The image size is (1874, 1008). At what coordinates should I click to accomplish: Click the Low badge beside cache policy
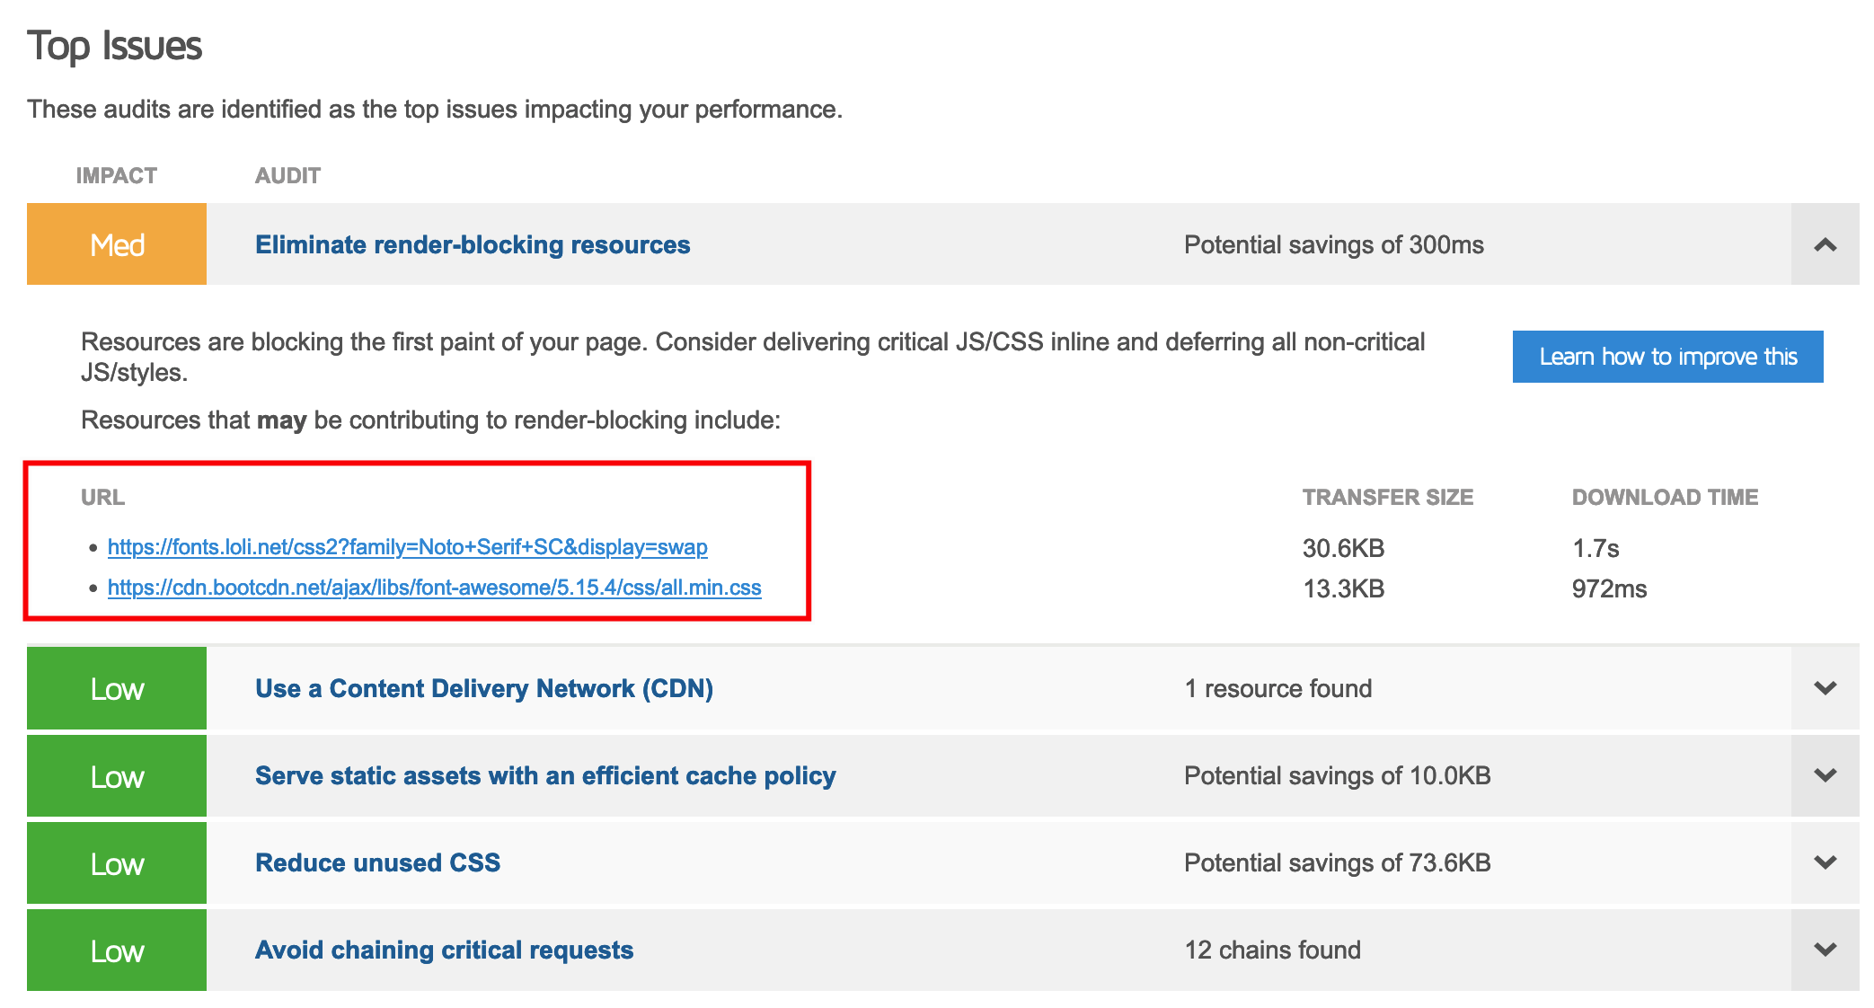[x=117, y=775]
